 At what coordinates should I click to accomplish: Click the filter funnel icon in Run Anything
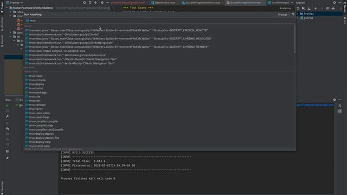(x=293, y=15)
